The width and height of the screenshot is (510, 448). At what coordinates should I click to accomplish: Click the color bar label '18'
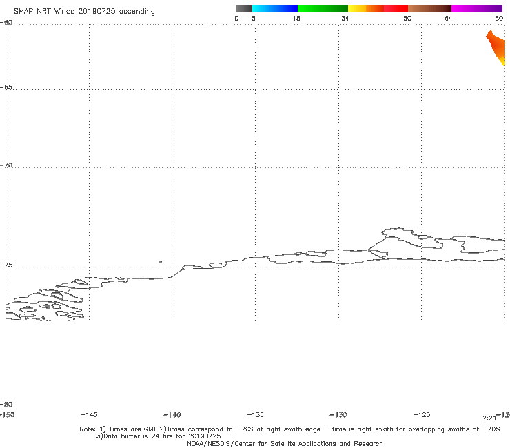click(x=296, y=18)
